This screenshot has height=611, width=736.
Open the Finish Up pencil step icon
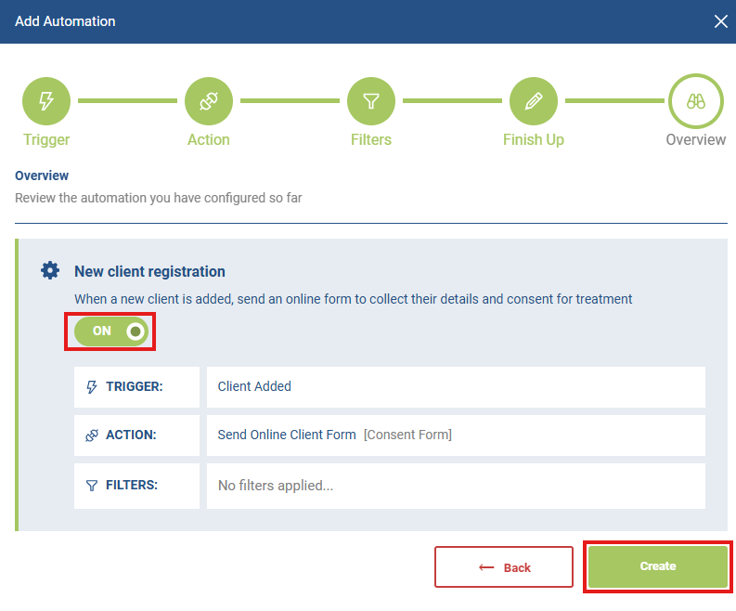point(534,101)
